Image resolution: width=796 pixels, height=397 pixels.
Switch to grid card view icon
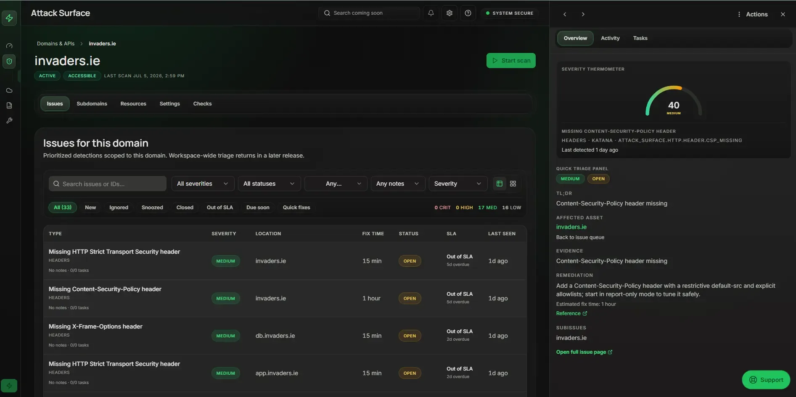(513, 184)
